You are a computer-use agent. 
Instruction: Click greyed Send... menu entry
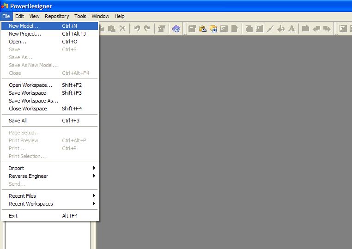[x=49, y=184]
